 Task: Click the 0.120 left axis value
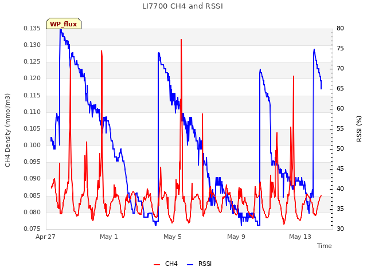click(32, 78)
